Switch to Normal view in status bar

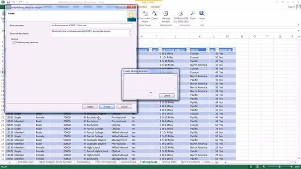coord(251,167)
